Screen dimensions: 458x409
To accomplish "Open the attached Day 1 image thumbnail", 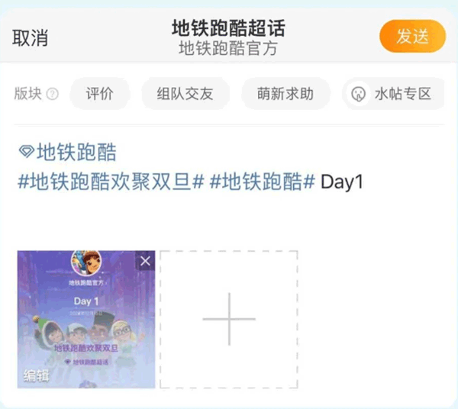I will (x=86, y=320).
